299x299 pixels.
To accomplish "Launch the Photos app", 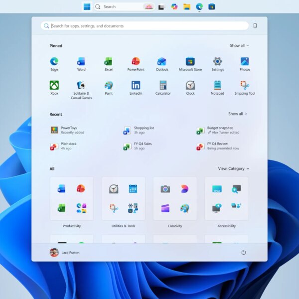I will tap(245, 64).
